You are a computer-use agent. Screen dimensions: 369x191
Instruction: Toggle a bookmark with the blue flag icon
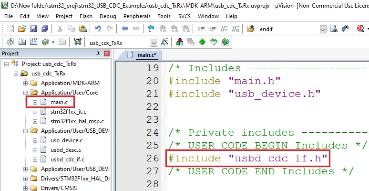pyautogui.click(x=151, y=29)
